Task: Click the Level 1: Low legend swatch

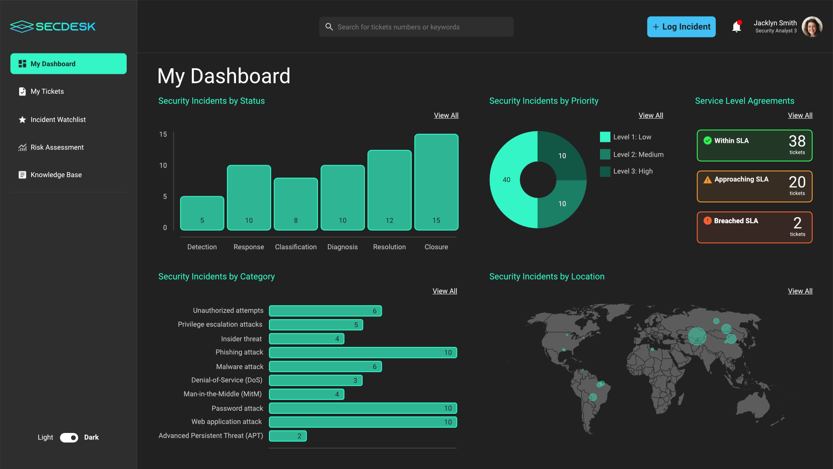Action: [x=605, y=137]
